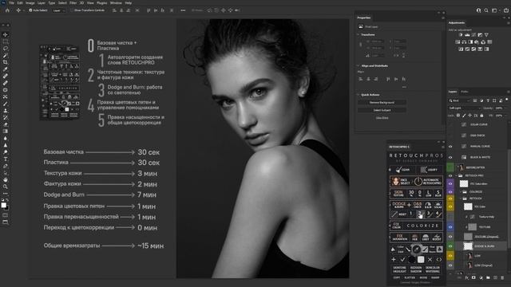The width and height of the screenshot is (511, 287).
Task: Add a Curves adjustment
Action: tap(473, 35)
